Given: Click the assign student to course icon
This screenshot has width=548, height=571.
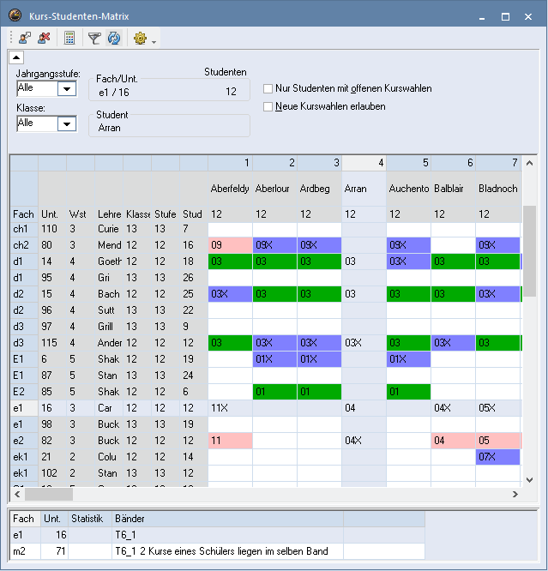Looking at the screenshot, I should (x=25, y=38).
